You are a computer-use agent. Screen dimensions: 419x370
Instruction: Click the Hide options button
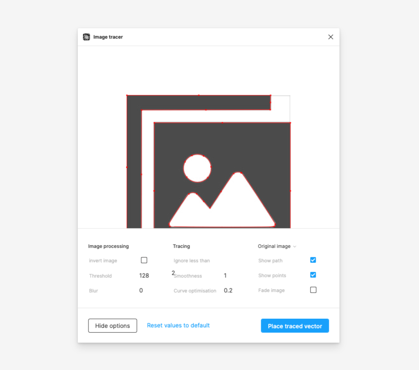click(113, 326)
